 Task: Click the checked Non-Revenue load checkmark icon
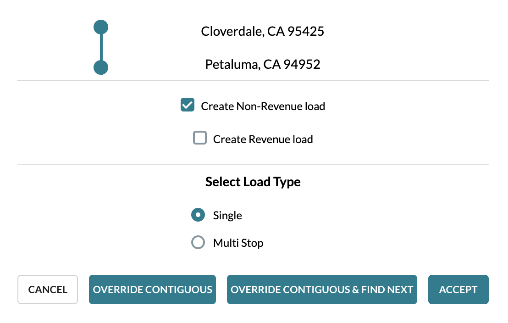(x=187, y=105)
